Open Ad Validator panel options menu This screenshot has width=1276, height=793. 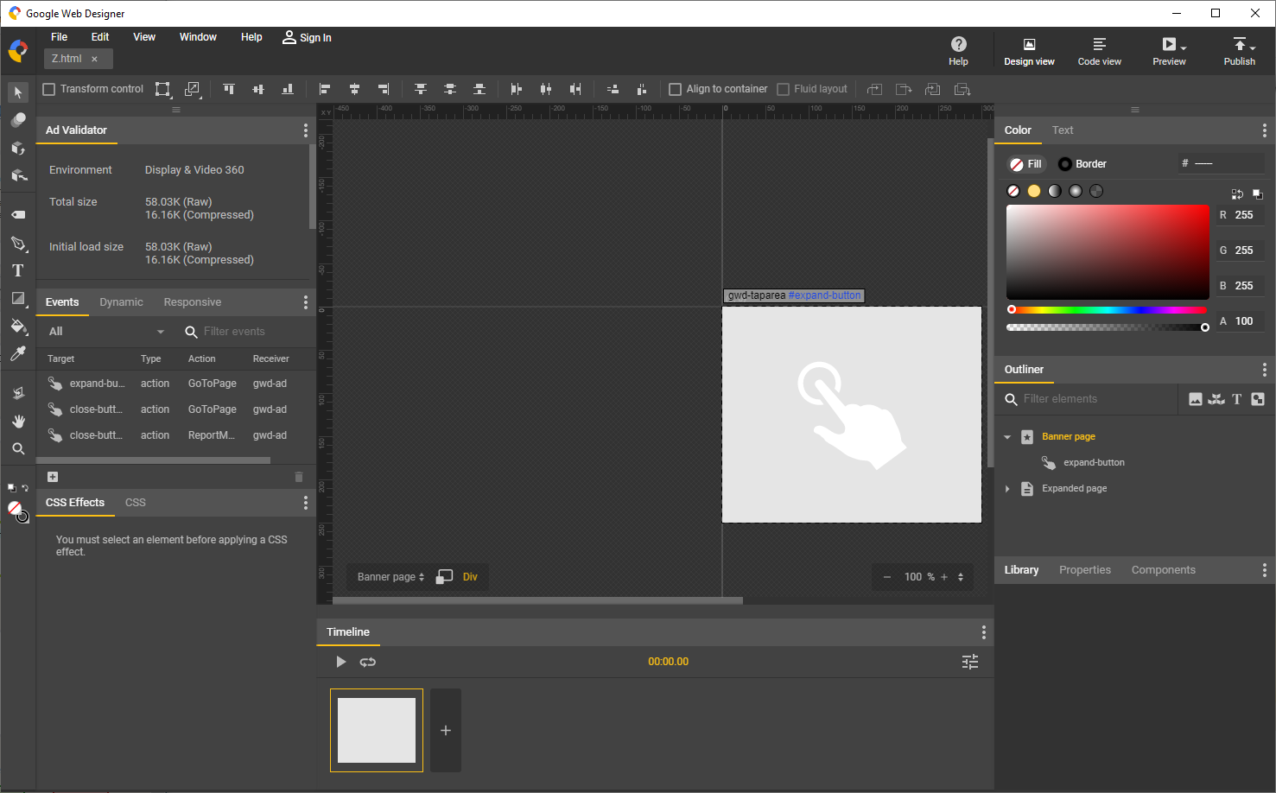click(305, 130)
